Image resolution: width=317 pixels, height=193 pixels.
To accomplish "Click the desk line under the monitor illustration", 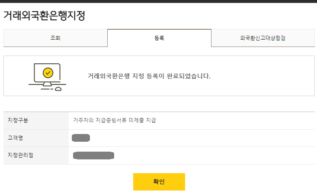I will 47,84.
